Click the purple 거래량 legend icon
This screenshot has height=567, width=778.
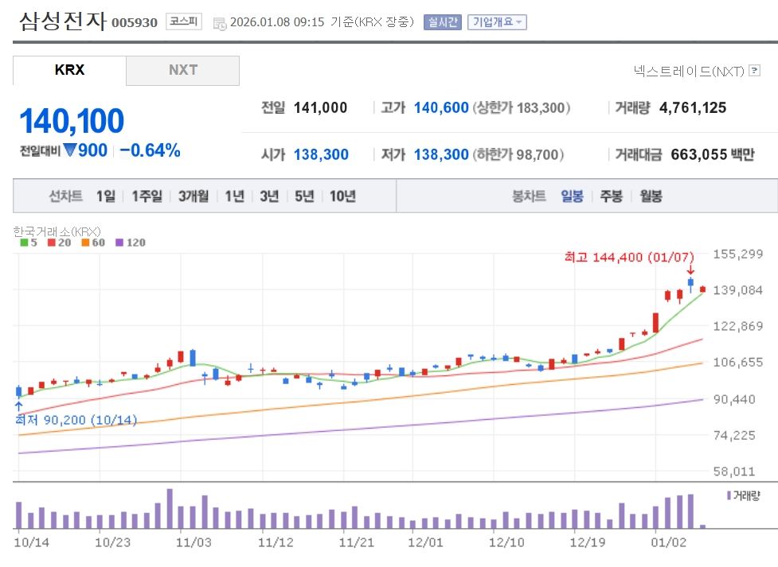pos(728,495)
